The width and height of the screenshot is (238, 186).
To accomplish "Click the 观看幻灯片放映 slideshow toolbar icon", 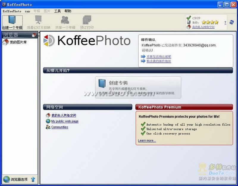I will coord(38,20).
